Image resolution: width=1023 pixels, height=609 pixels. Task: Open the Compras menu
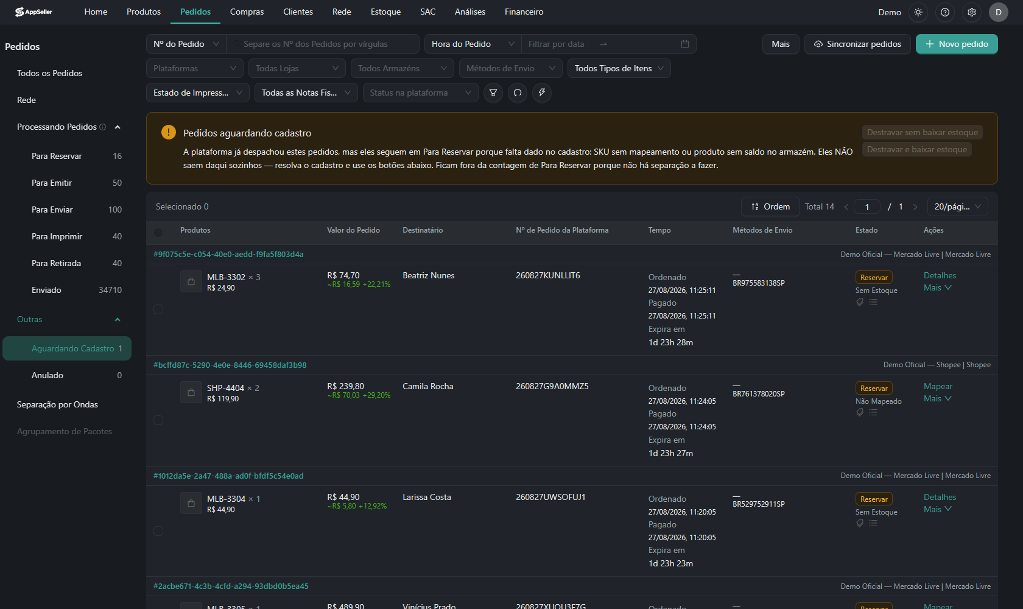(247, 12)
